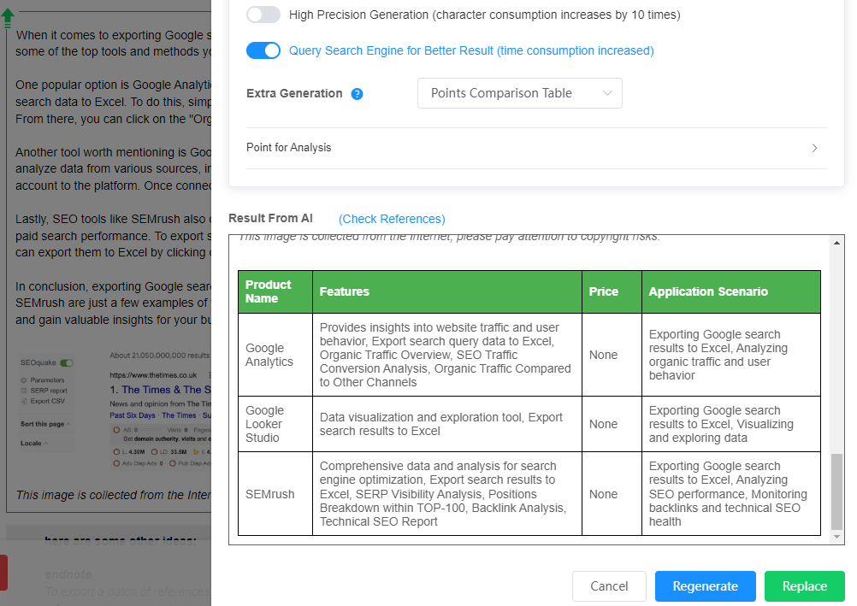Click the results scrollbar up arrow
The width and height of the screenshot is (857, 606).
coord(836,243)
